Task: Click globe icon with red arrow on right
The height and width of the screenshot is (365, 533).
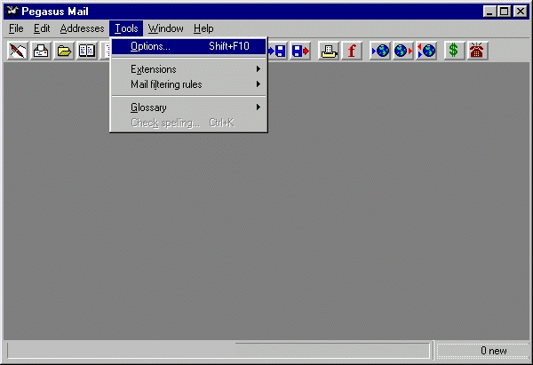Action: [403, 51]
